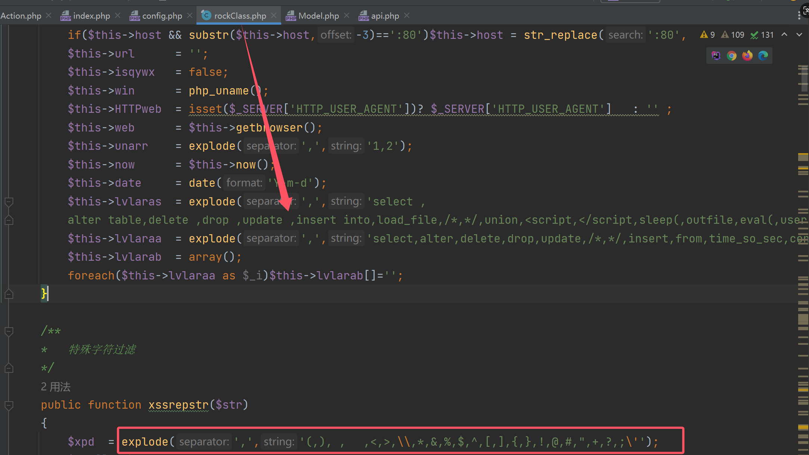Collapse the doc comment starting with /**
This screenshot has height=455, width=809.
9,331
